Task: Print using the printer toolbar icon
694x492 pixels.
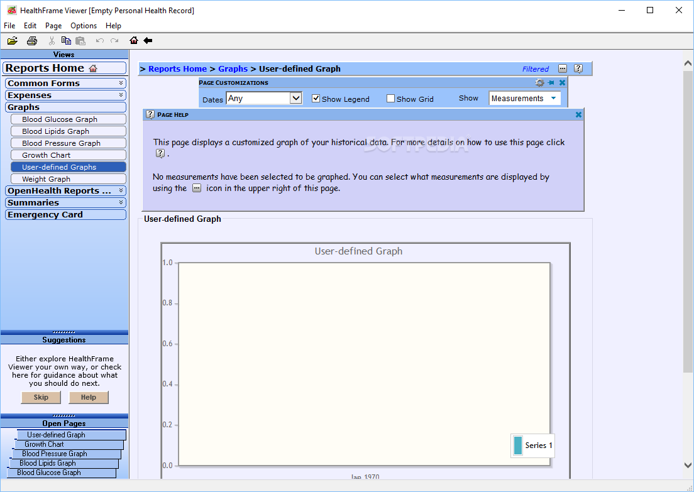Action: pyautogui.click(x=32, y=41)
